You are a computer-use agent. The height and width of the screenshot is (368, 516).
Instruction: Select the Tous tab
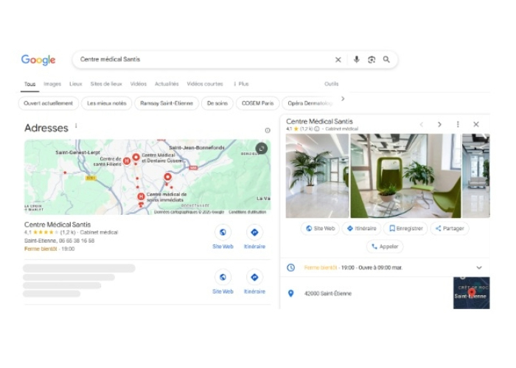click(x=29, y=84)
